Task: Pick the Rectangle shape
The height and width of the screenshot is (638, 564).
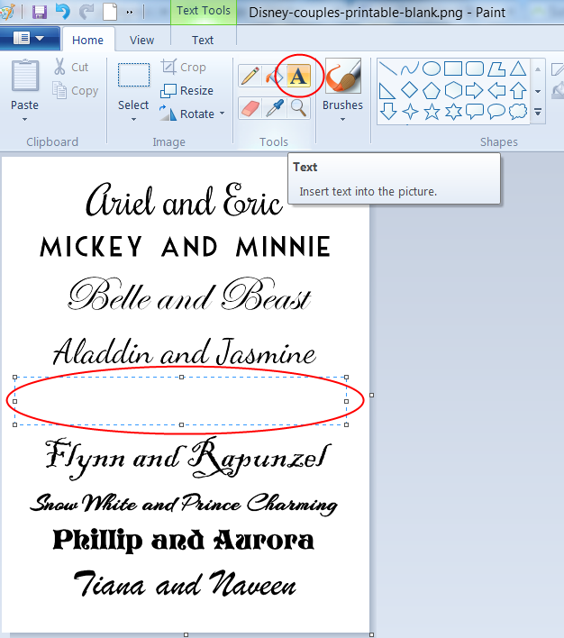Action: [453, 68]
